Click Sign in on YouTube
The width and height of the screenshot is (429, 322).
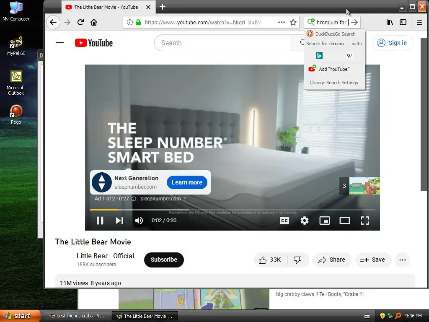click(392, 43)
